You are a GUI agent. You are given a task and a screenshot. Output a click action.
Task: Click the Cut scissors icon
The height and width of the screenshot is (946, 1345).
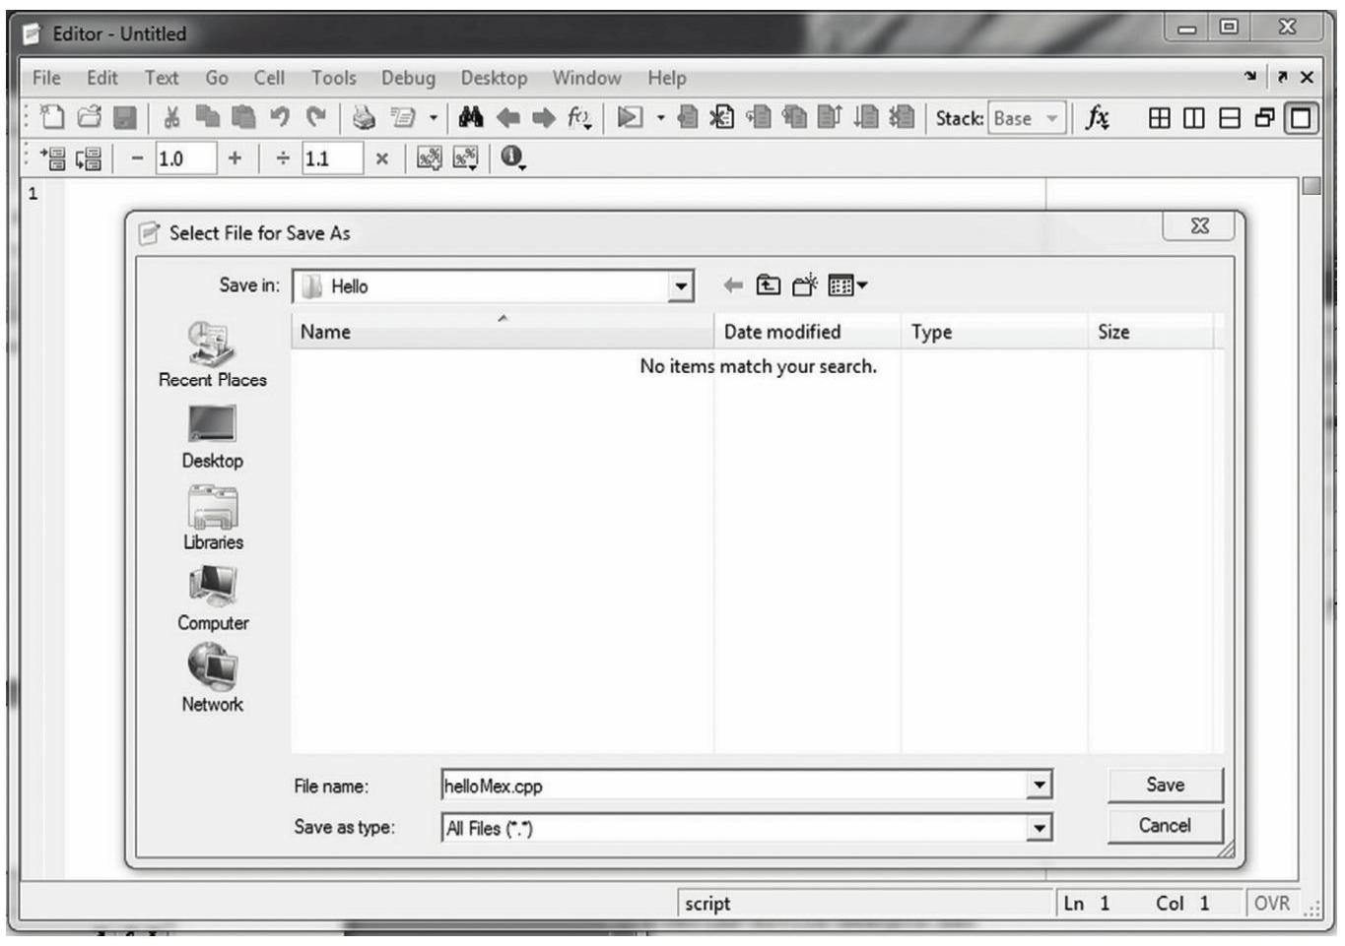click(171, 118)
